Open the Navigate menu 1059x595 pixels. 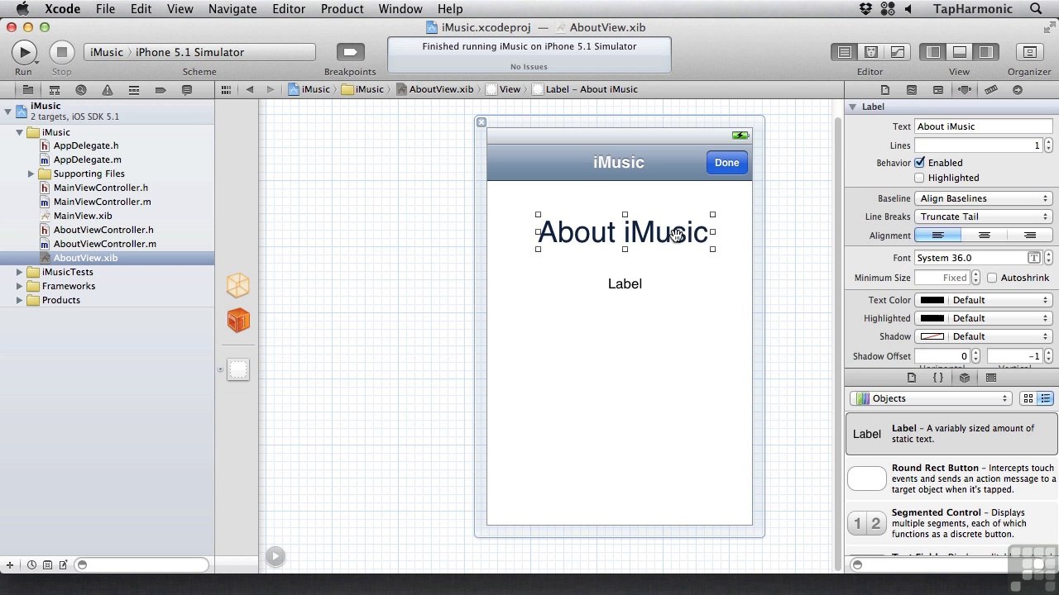(x=232, y=9)
